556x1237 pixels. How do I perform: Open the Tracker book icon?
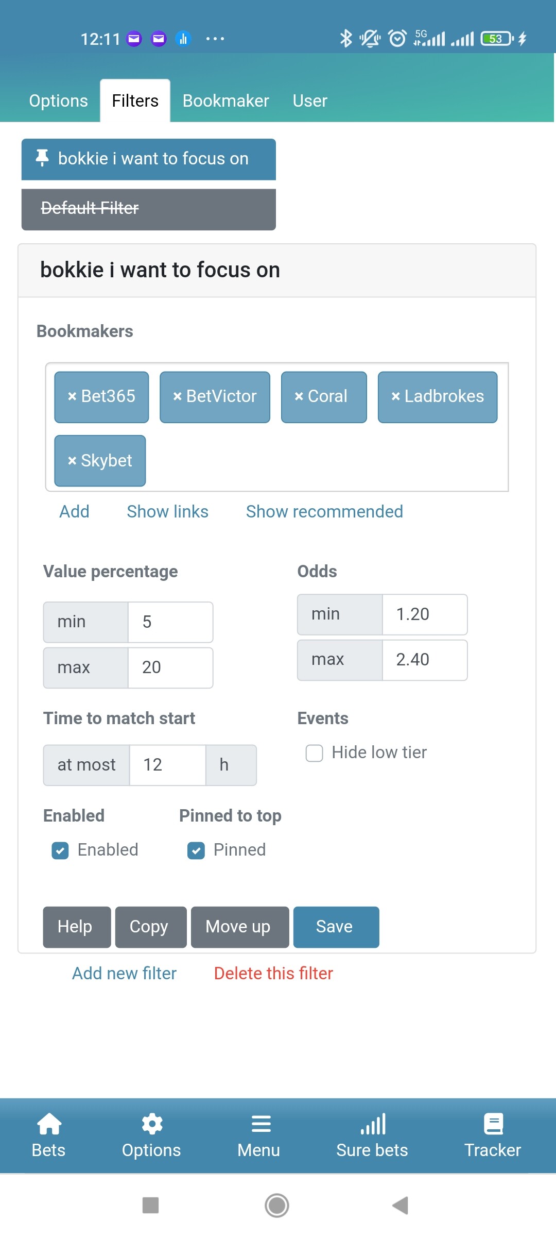click(x=493, y=1124)
